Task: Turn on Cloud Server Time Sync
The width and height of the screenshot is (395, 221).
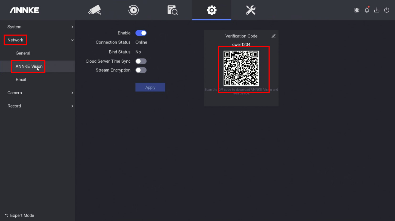Action: point(141,61)
